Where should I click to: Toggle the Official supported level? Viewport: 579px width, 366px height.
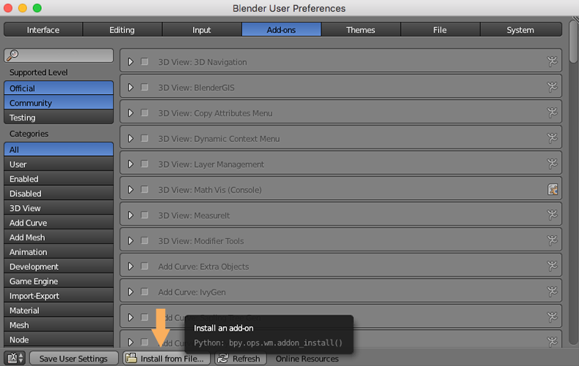59,88
